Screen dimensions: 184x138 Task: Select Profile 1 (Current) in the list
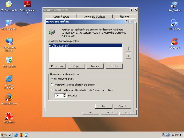[x=85, y=45]
